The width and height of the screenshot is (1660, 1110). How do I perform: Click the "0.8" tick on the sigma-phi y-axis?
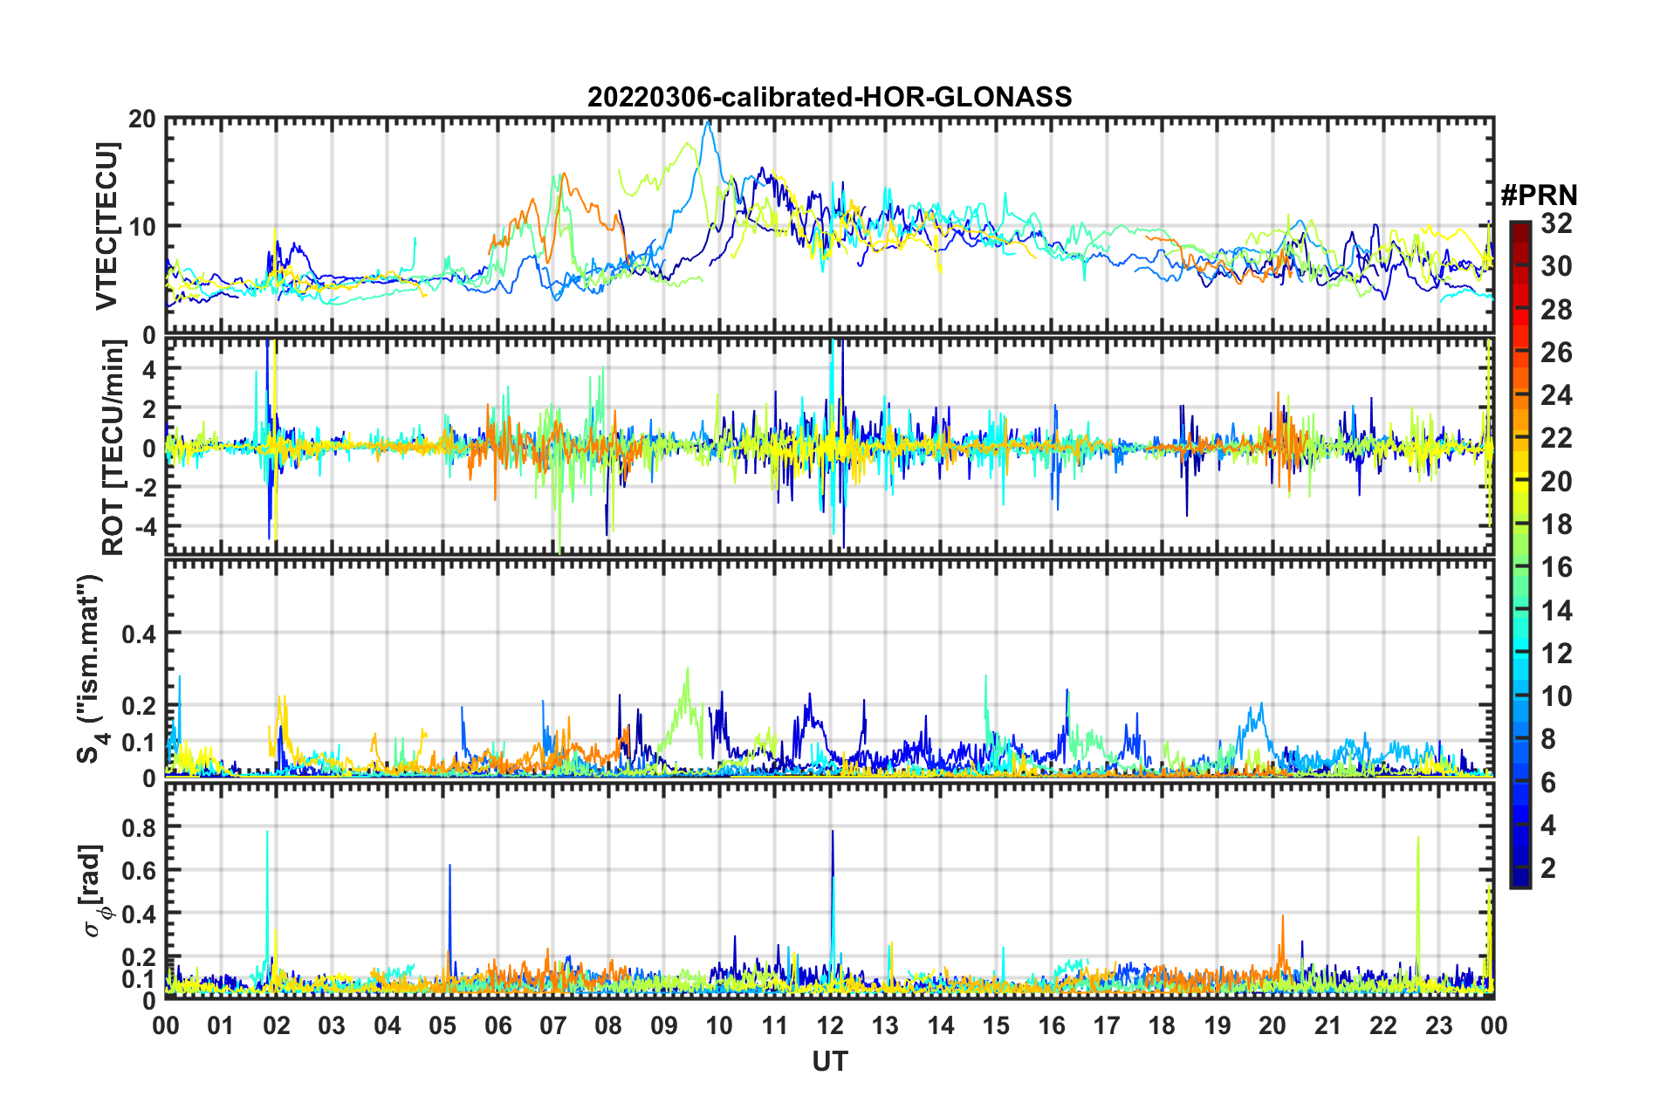[139, 826]
